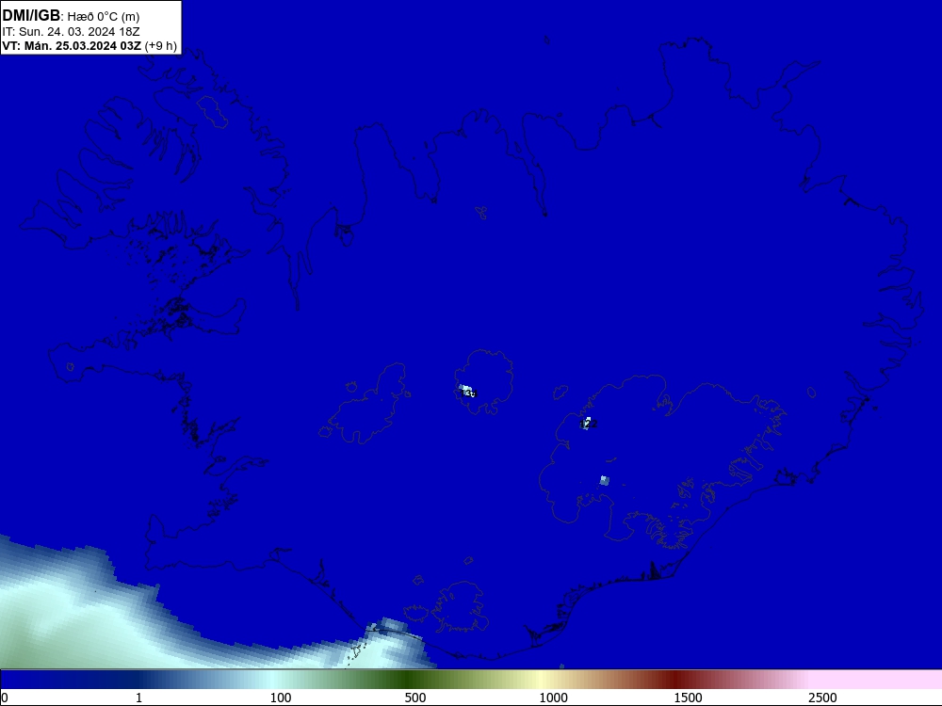Image resolution: width=942 pixels, height=706 pixels.
Task: Click the '100' label on color scale
Action: click(x=281, y=698)
